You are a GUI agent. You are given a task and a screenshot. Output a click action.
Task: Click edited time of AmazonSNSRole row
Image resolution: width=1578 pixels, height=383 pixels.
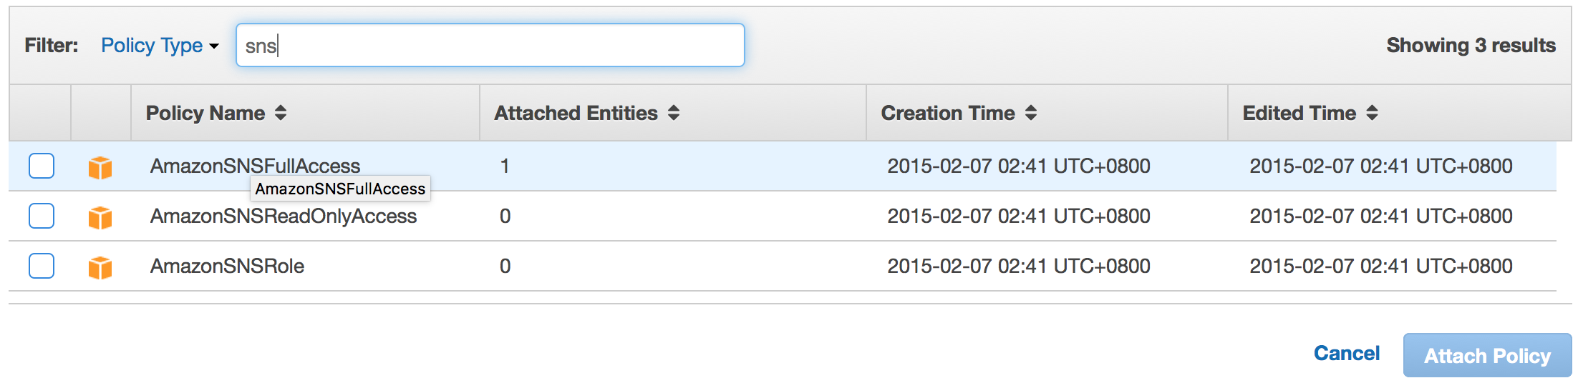(x=1381, y=266)
